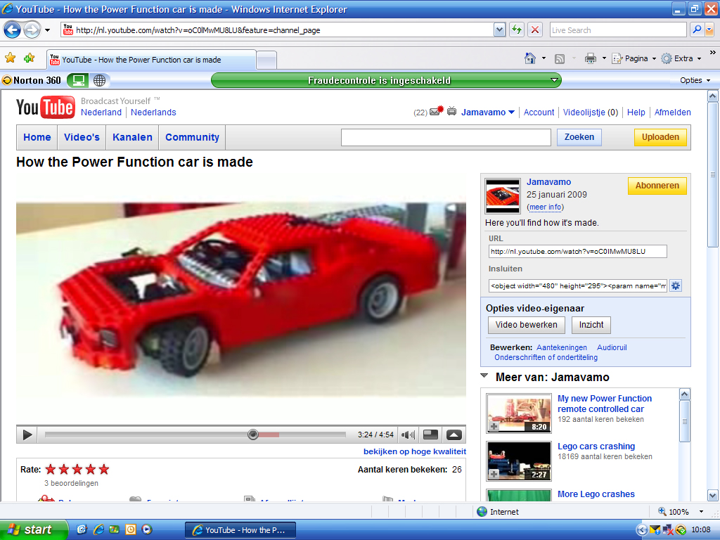The width and height of the screenshot is (720, 540).
Task: Click the Account link
Action: [x=539, y=112]
